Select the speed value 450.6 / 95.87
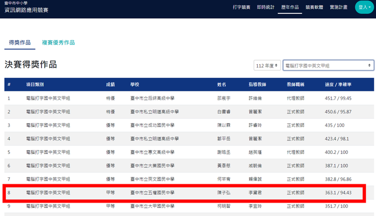Screen dimensions: 376x216 pyautogui.click(x=338, y=111)
